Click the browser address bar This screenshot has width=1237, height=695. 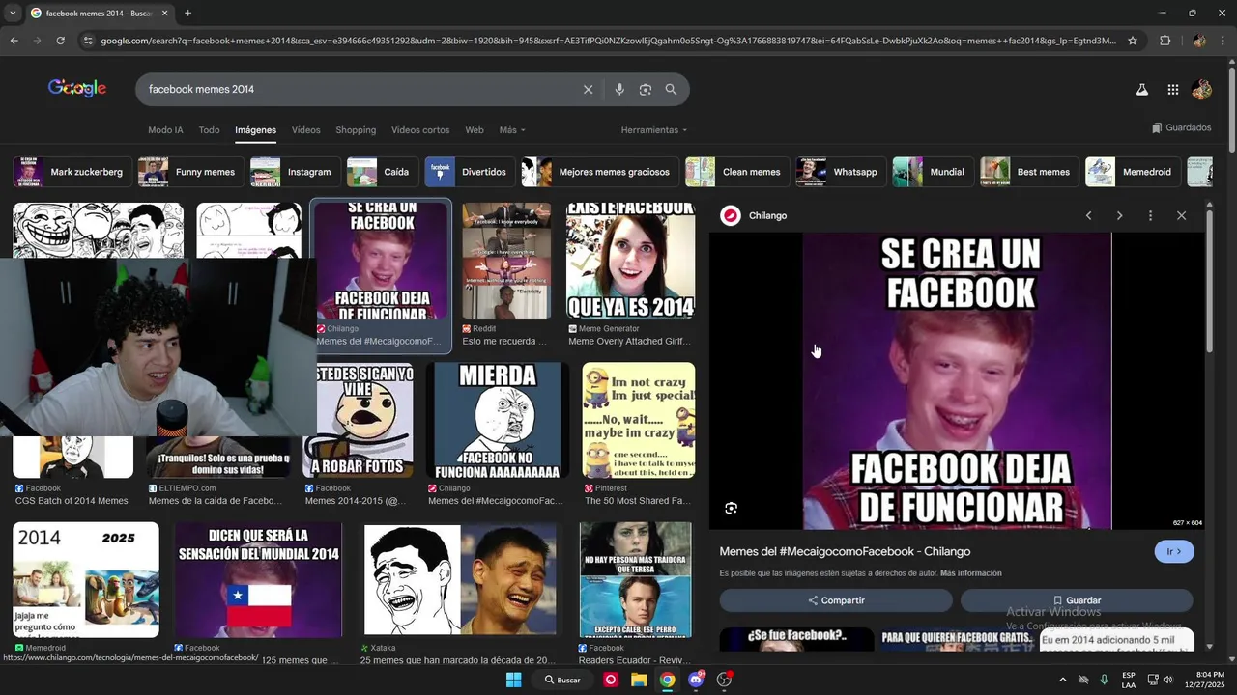(607, 41)
